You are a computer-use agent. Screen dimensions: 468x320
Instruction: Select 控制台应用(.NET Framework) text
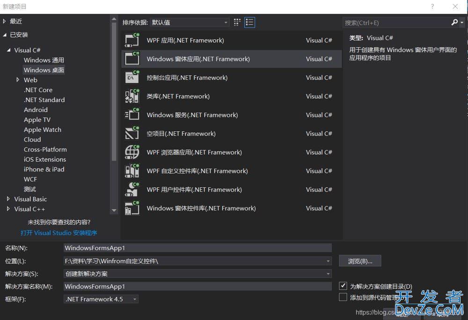point(187,78)
